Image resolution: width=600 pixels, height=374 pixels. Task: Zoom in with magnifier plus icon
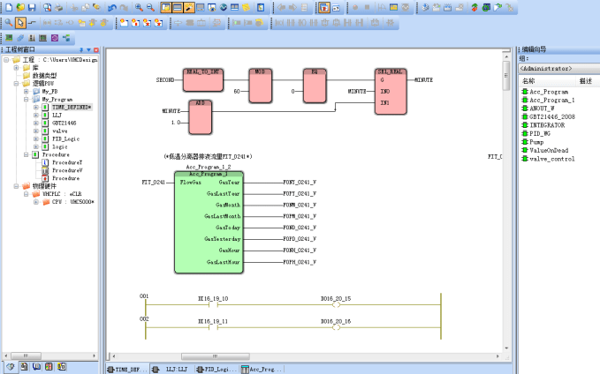[139, 7]
